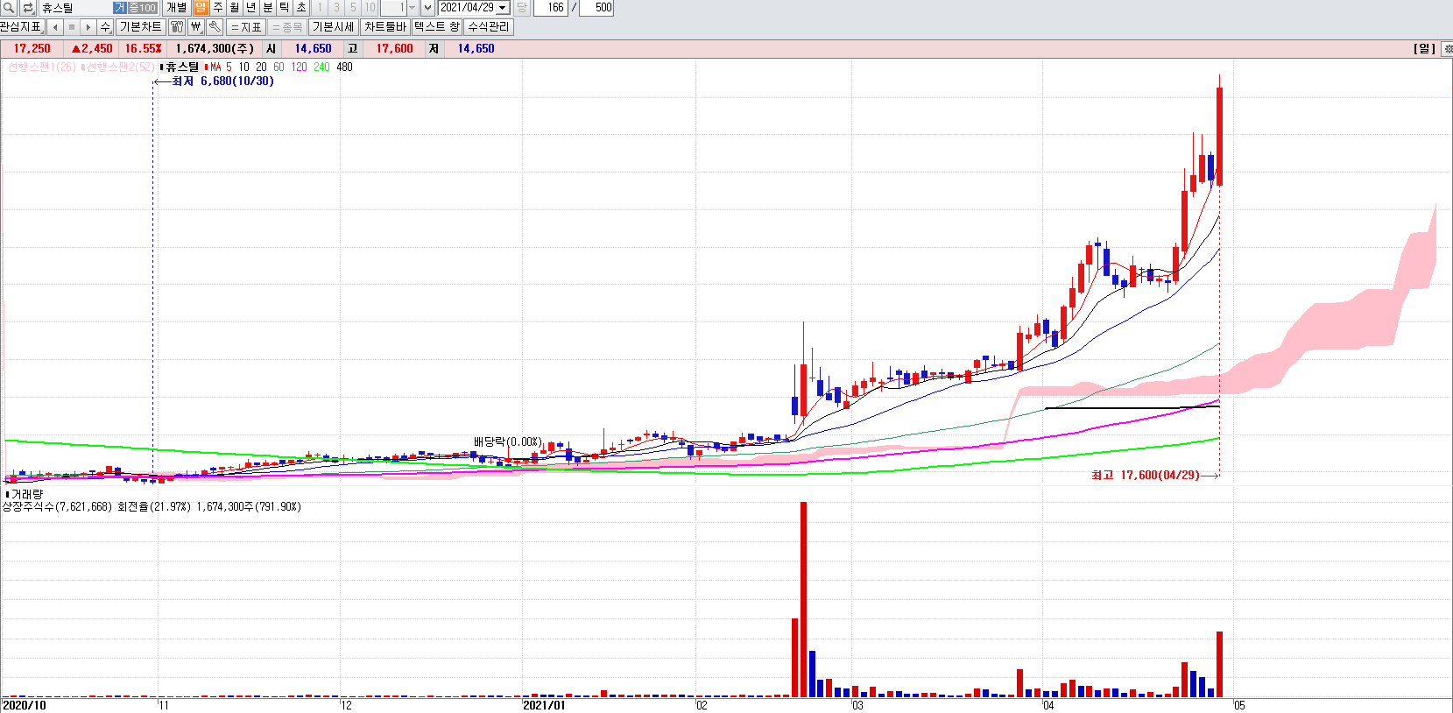
Task: Expand the chevron dropdown beside the date
Action: (x=427, y=8)
